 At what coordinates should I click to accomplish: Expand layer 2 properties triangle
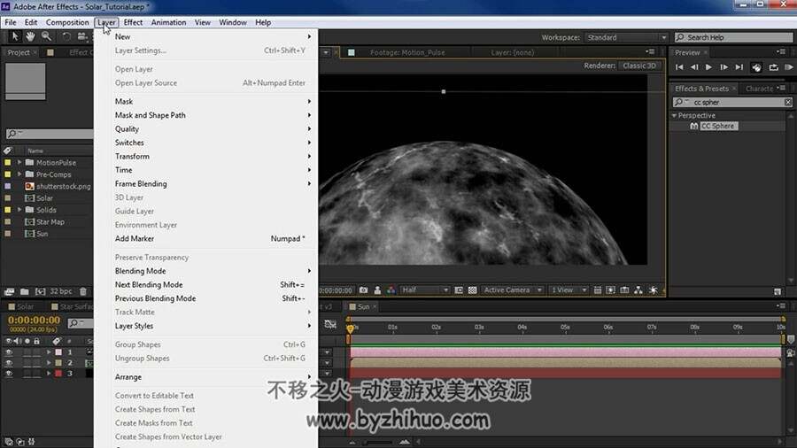pyautogui.click(x=49, y=363)
